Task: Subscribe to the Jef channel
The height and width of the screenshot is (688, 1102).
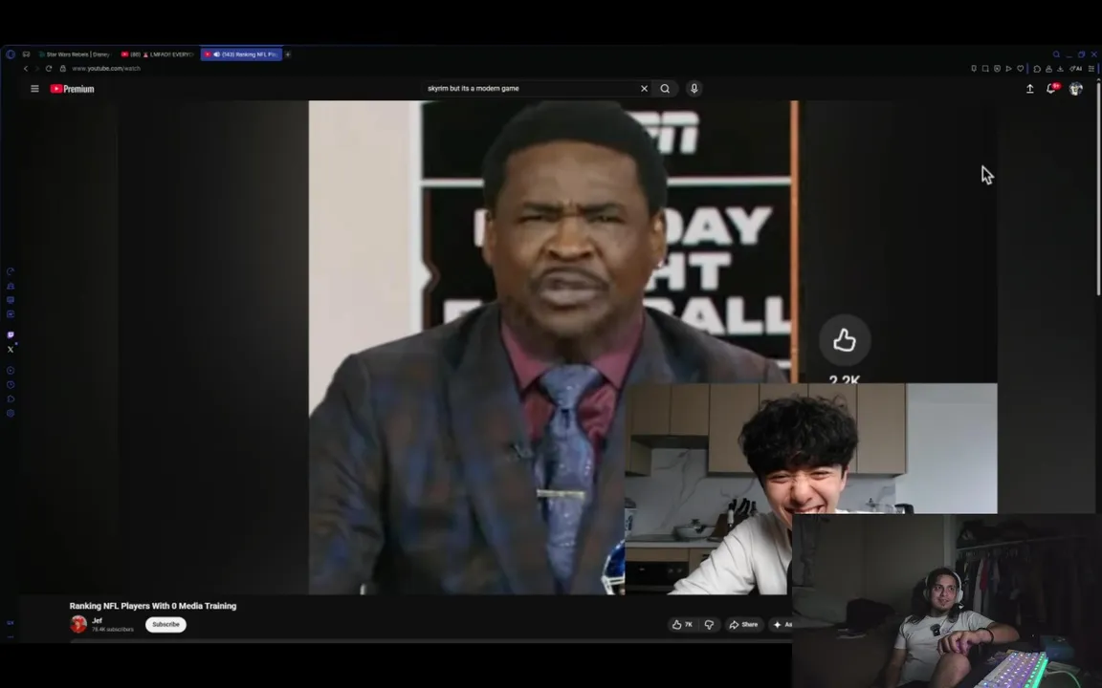Action: coord(165,625)
